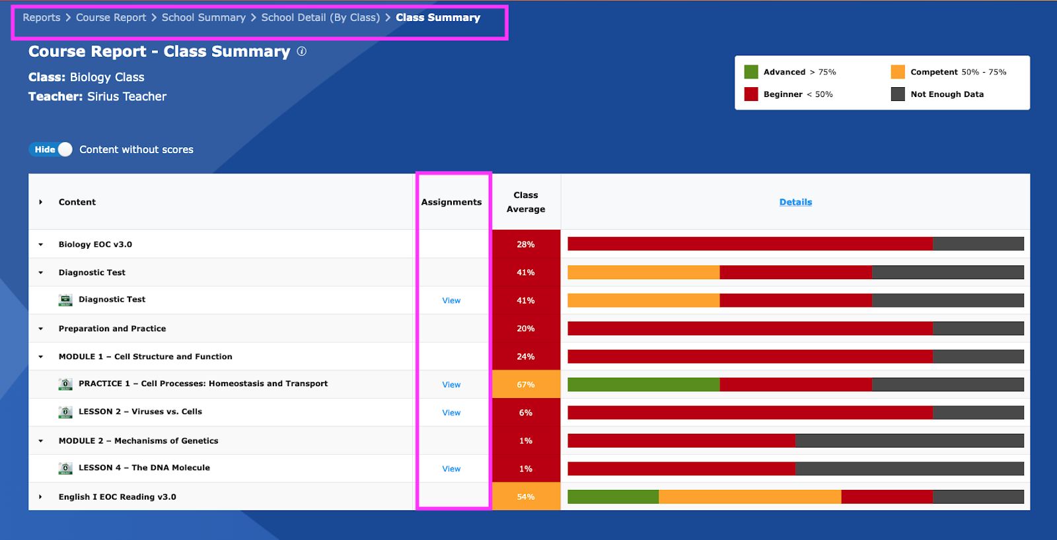This screenshot has width=1057, height=540.
Task: Click the PRACTICE 1 Cell Processes icon
Action: coord(65,384)
